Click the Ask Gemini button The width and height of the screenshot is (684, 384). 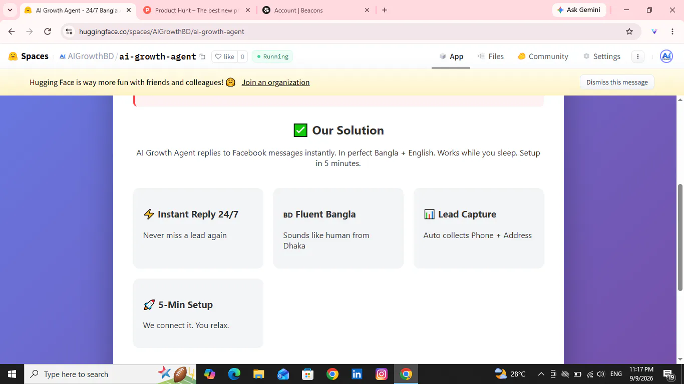coord(579,10)
